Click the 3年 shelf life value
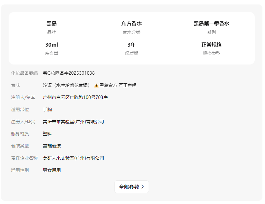The height and width of the screenshot is (204, 265). coord(131,45)
